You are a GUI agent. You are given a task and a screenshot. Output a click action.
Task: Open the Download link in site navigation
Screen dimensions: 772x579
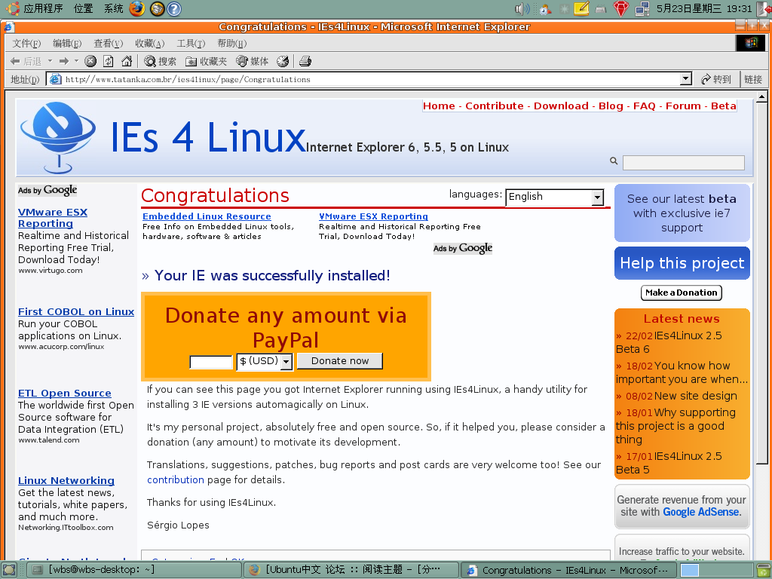pyautogui.click(x=561, y=106)
